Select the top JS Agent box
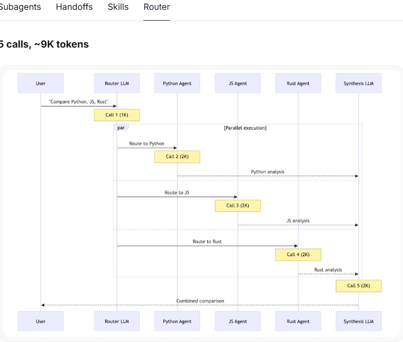 pos(238,83)
